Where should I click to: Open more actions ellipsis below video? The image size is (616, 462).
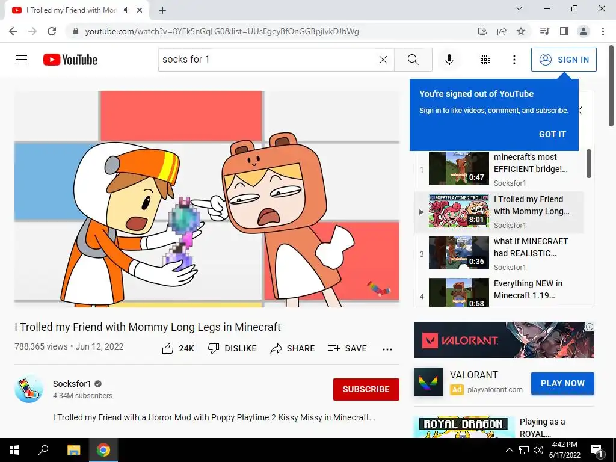pos(387,349)
